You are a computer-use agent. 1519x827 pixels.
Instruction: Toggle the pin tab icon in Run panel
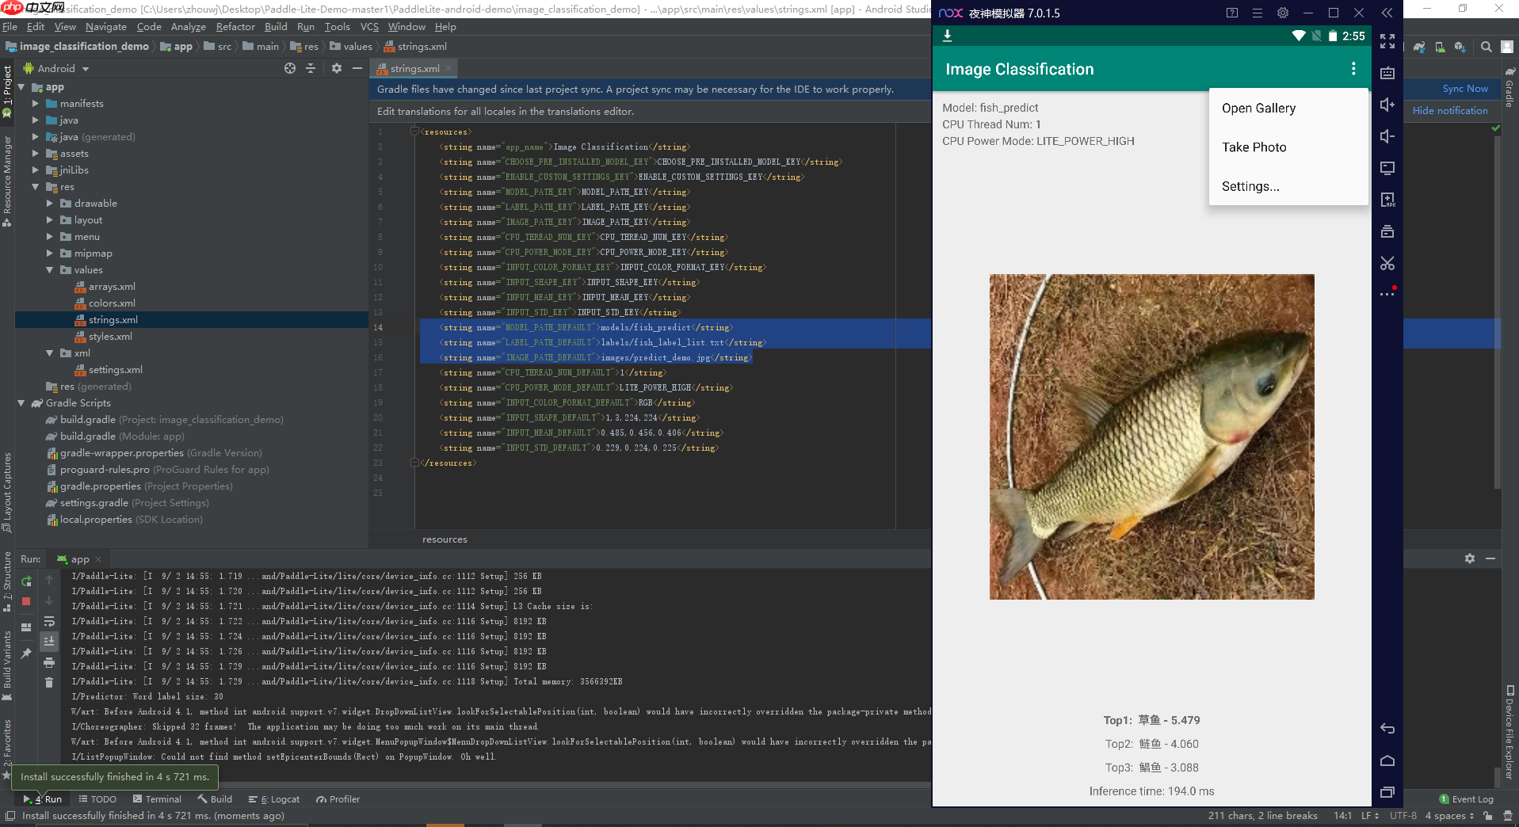(26, 654)
